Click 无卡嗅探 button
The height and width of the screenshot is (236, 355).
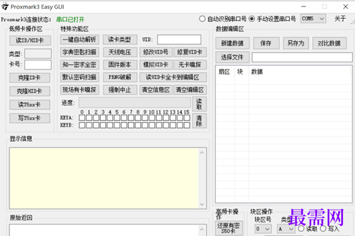[x=190, y=65]
